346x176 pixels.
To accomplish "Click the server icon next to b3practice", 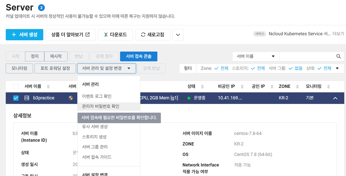I will (x=27, y=98).
